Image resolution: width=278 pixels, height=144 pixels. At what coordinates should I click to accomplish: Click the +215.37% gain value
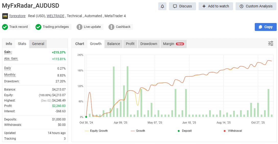59,52
